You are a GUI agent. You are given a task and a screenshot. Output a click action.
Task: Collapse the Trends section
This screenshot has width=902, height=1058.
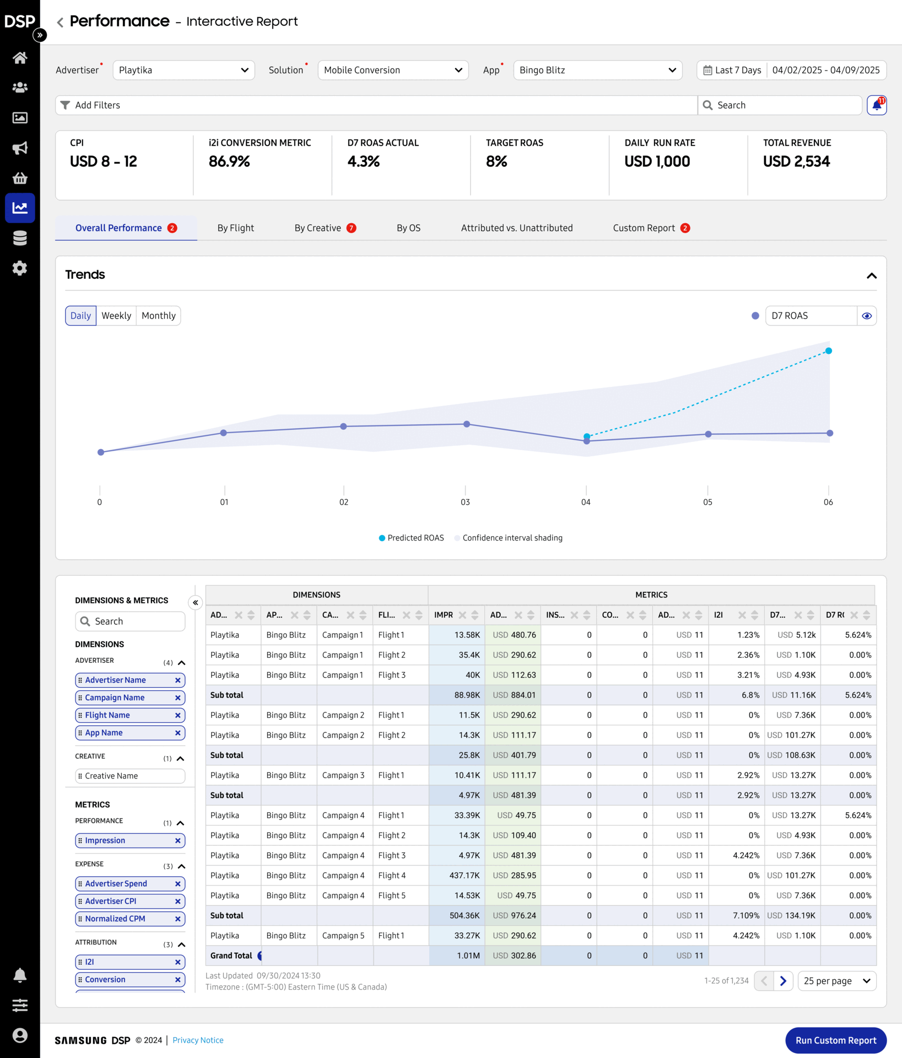872,276
